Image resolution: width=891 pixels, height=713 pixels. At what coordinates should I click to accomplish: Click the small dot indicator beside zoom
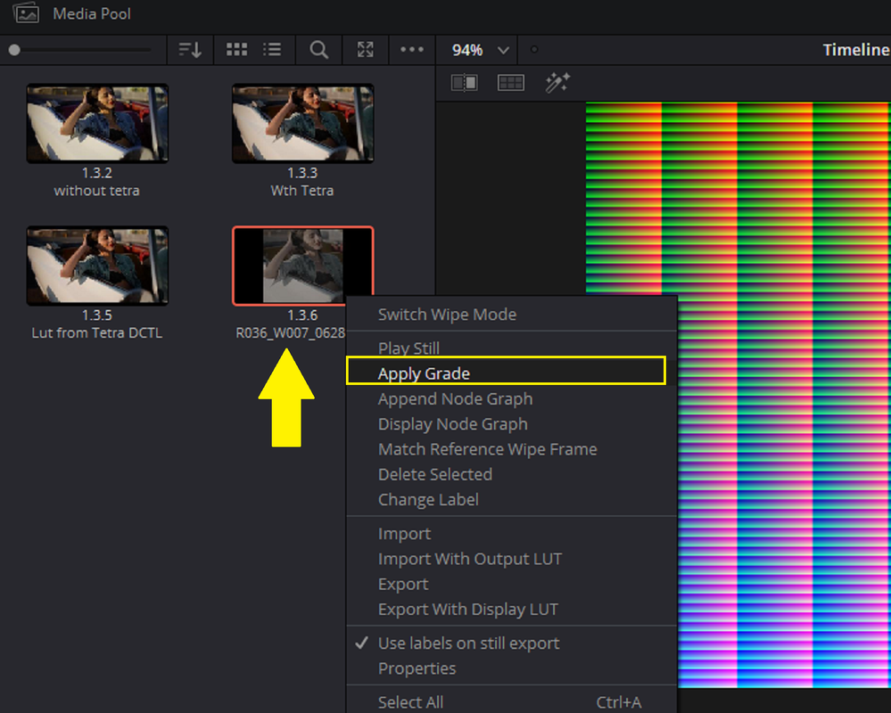(x=534, y=49)
